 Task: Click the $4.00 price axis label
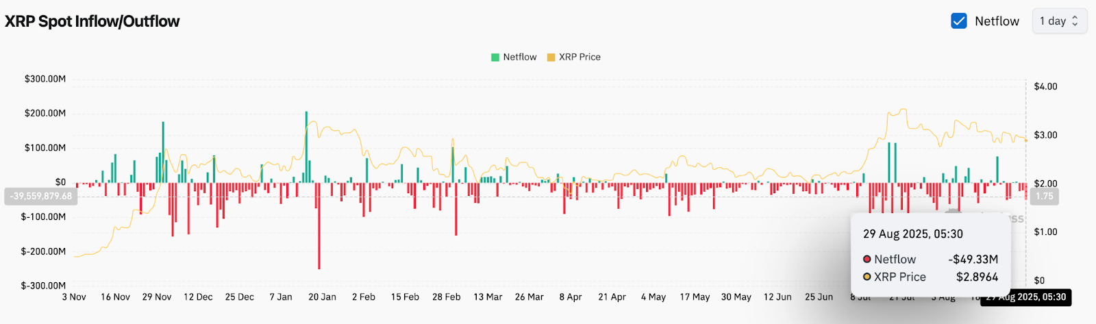tap(1045, 87)
